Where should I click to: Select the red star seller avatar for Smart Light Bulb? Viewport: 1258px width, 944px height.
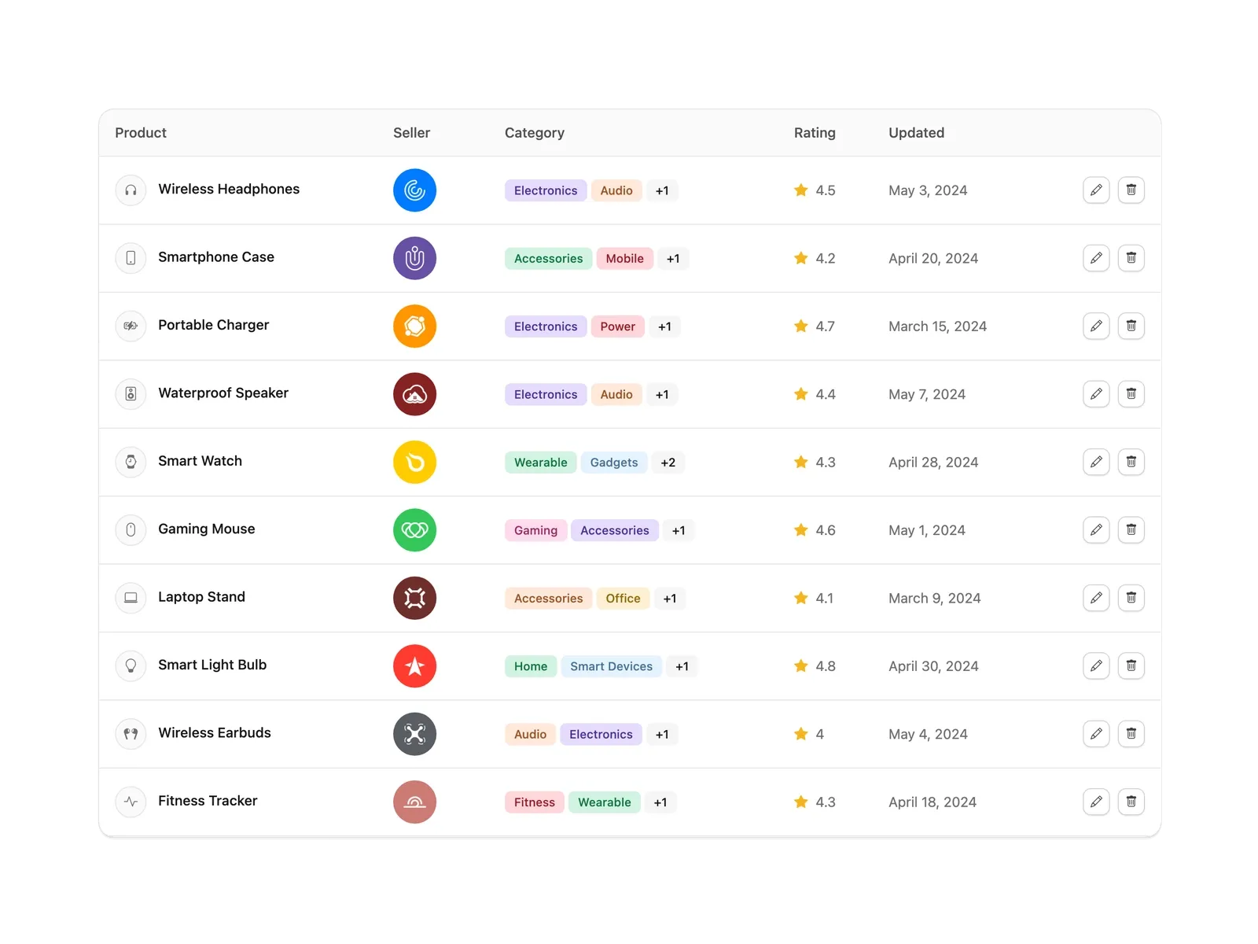click(414, 666)
